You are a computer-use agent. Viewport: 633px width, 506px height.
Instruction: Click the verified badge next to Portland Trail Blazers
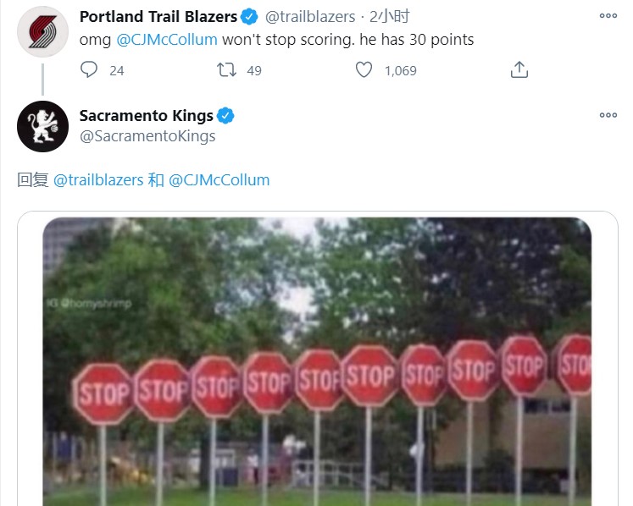point(249,16)
